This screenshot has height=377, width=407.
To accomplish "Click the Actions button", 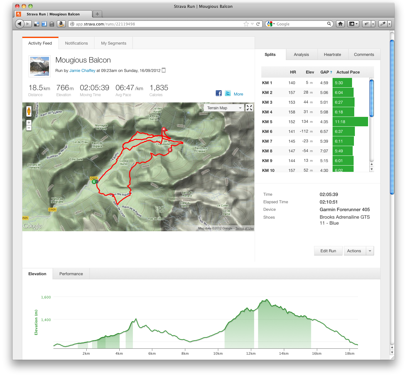I will click(x=355, y=251).
